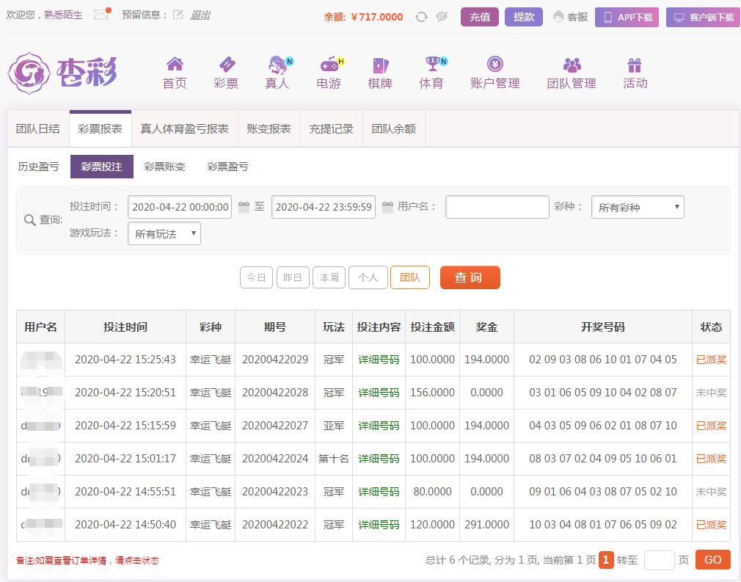Select the 团队 filter toggle
Image resolution: width=741 pixels, height=582 pixels.
coord(410,277)
